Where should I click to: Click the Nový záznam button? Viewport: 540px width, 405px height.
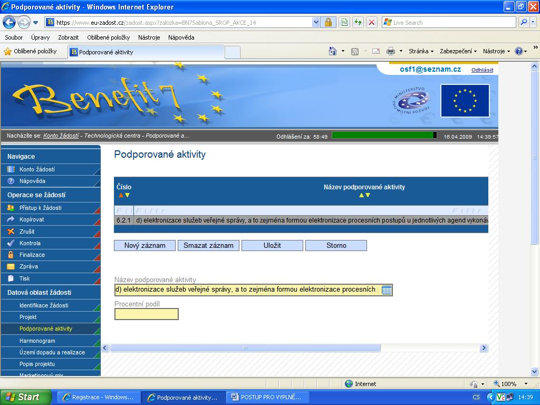coord(144,246)
